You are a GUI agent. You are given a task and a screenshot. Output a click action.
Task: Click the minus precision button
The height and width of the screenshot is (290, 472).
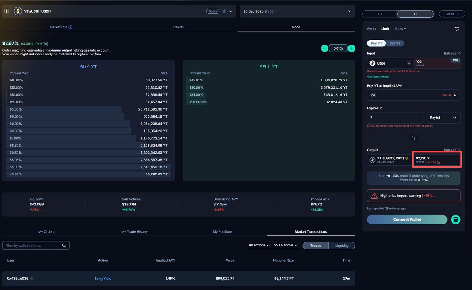tap(324, 48)
